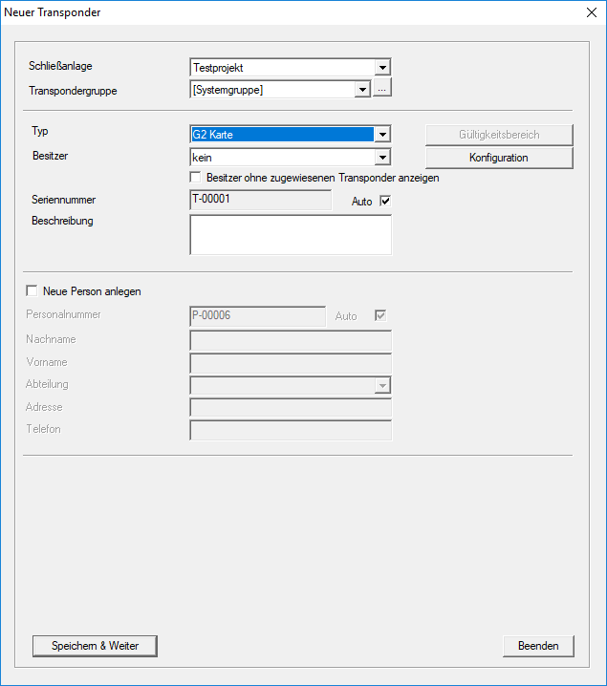Tick the Neue Person anlegen checkbox
The height and width of the screenshot is (686, 607).
click(33, 291)
